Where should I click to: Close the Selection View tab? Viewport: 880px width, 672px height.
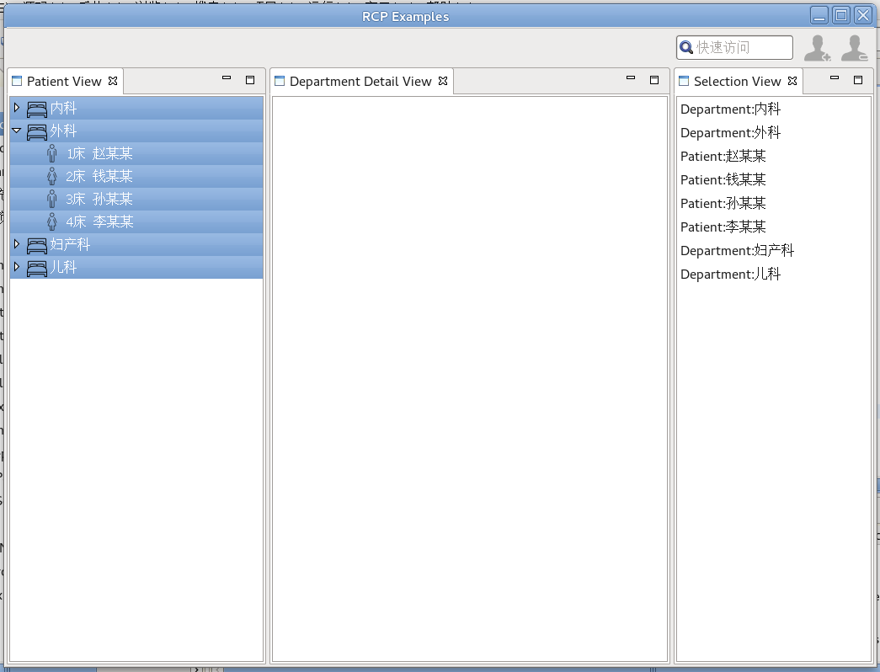[x=792, y=81]
